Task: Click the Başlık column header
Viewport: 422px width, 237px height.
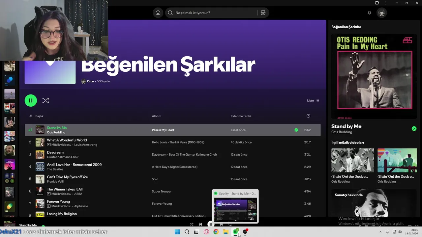Action: coord(40,116)
